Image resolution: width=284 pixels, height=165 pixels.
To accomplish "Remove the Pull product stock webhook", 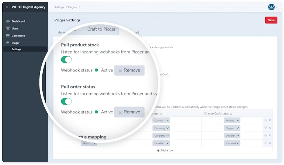I will (x=129, y=70).
